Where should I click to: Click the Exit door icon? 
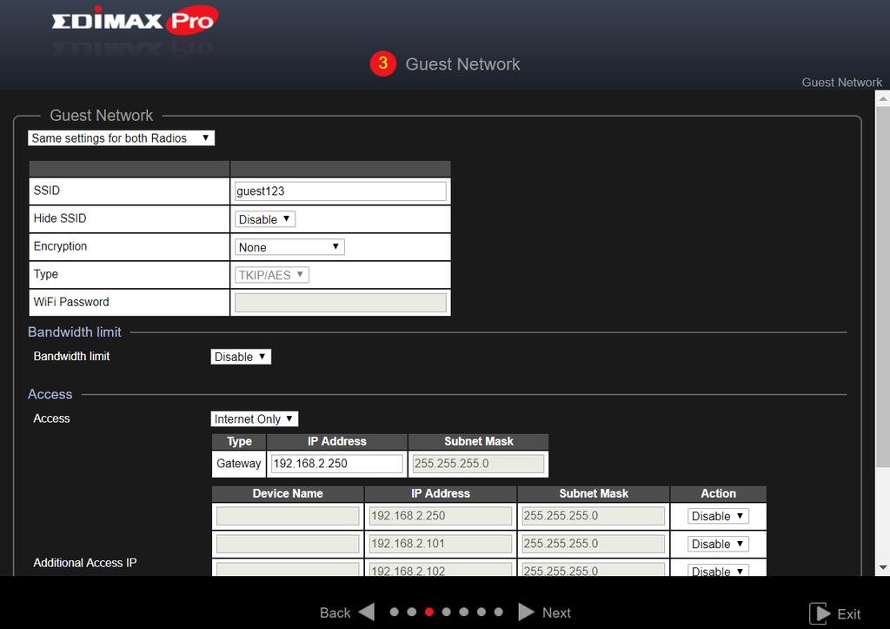tap(819, 613)
